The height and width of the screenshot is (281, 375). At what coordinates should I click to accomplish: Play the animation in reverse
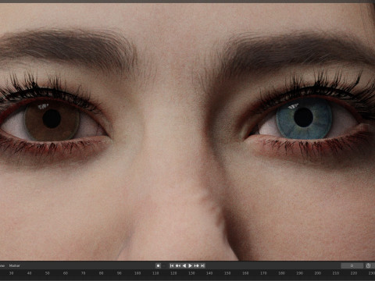(184, 265)
